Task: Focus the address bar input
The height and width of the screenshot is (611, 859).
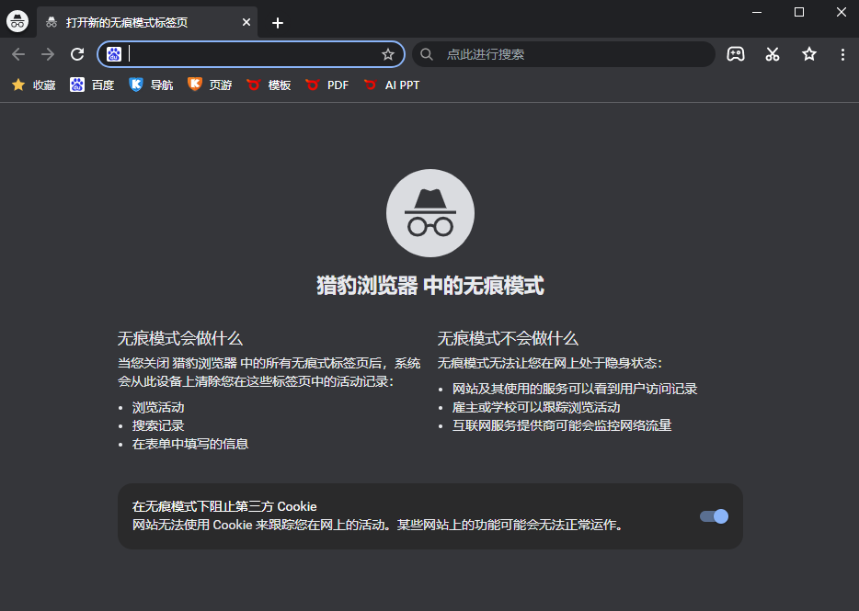Action: tap(251, 54)
